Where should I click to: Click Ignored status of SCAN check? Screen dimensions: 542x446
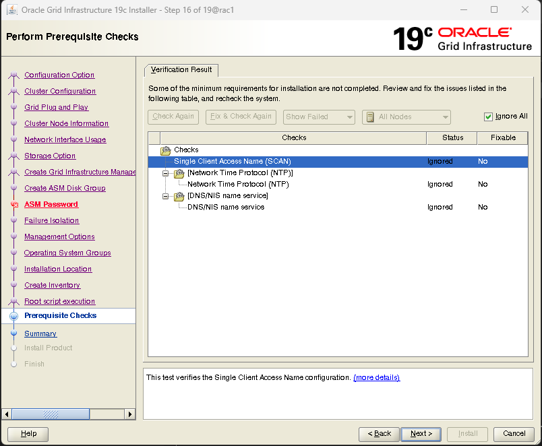pos(440,162)
